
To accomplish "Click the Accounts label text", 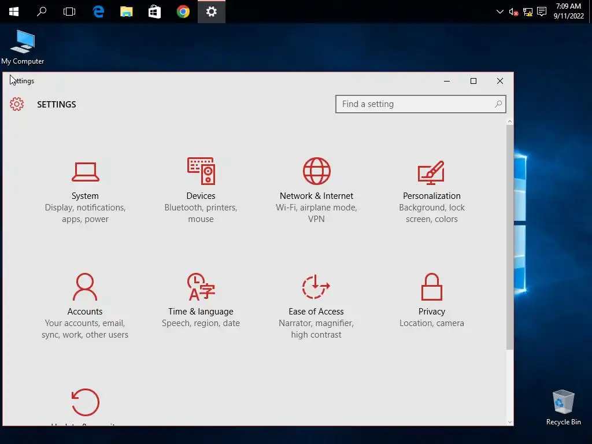I will point(85,312).
